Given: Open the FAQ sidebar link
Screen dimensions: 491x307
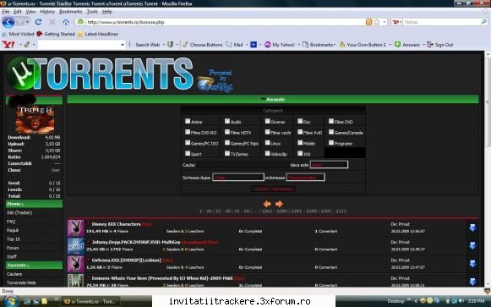Looking at the screenshot, I should point(11,222).
